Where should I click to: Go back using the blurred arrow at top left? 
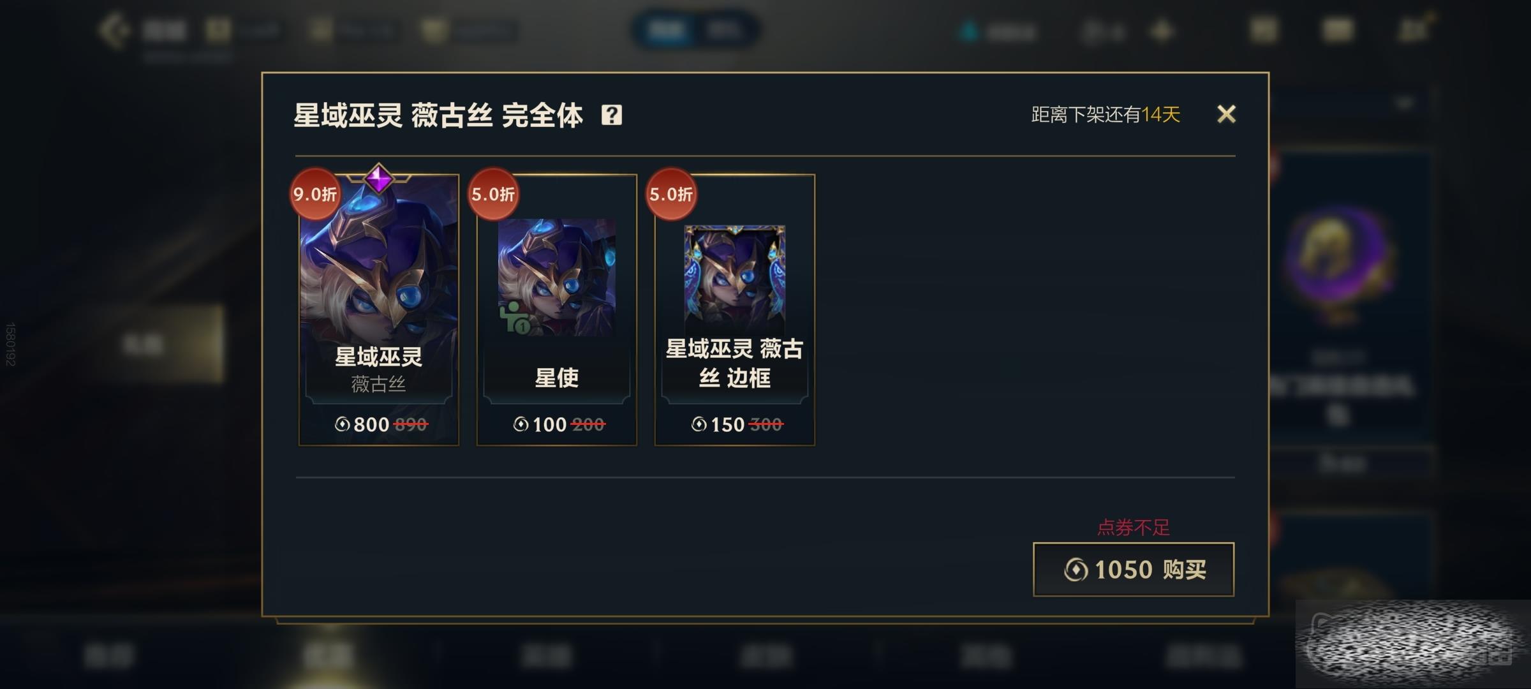116,30
